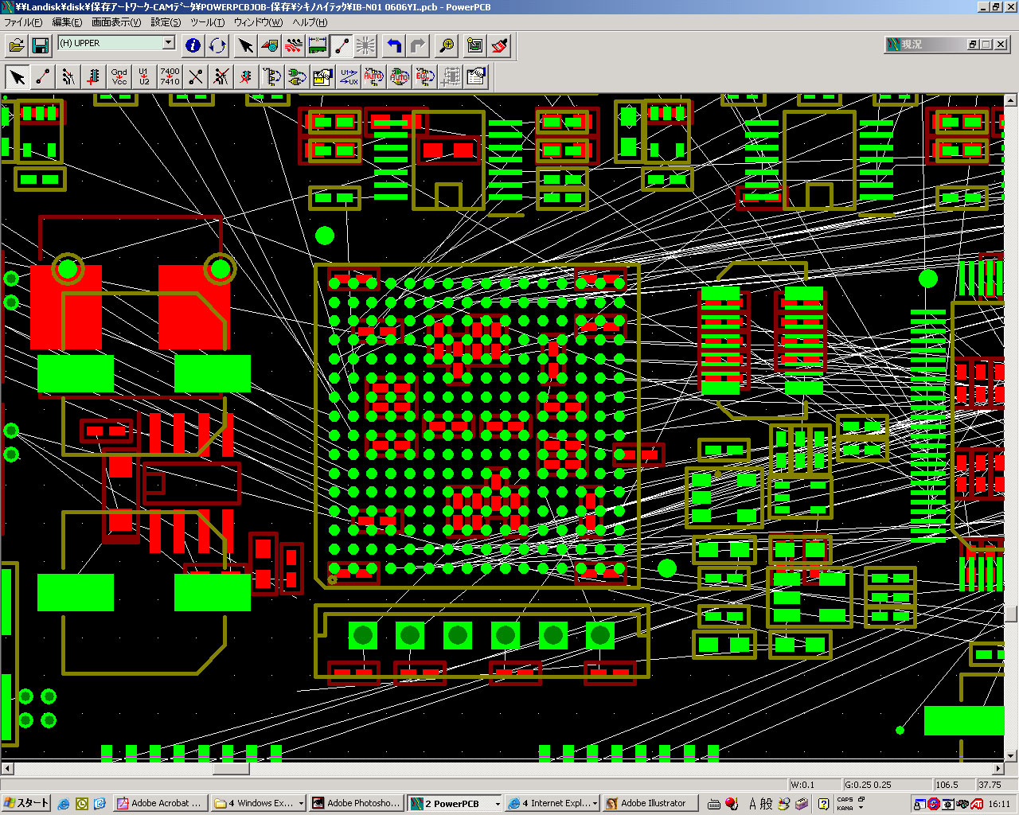Choose the U1/U2 rename component tool

point(144,76)
